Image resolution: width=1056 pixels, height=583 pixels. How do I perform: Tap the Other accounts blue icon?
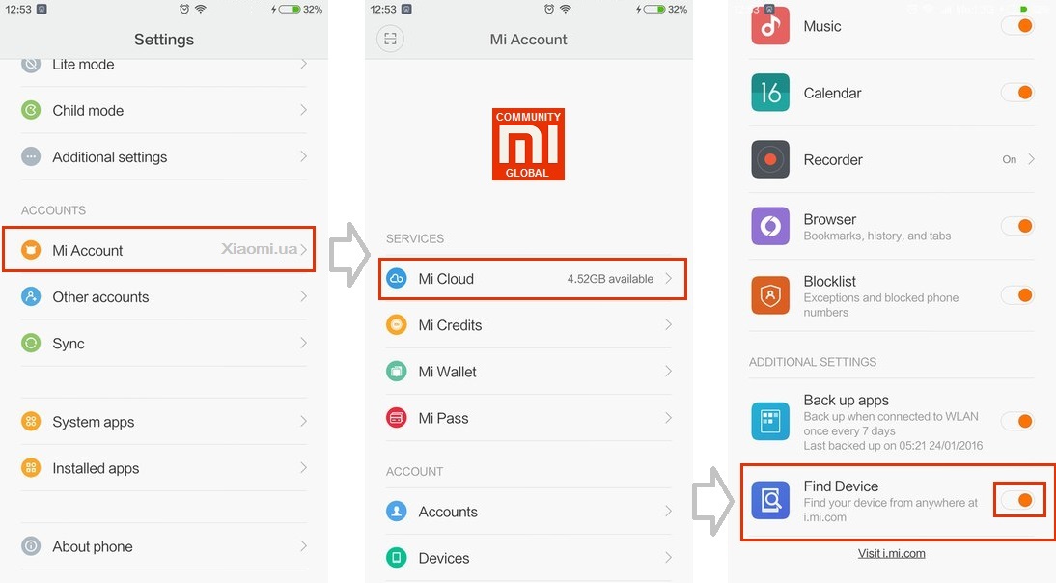(x=31, y=296)
